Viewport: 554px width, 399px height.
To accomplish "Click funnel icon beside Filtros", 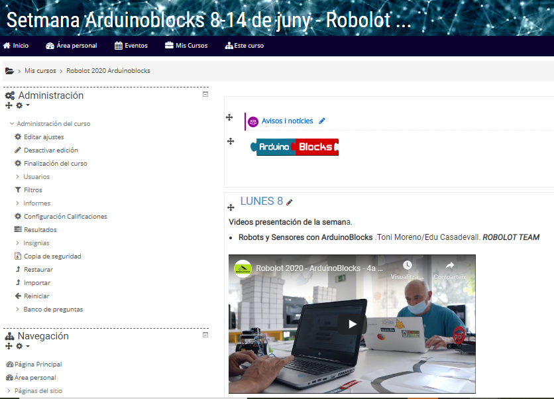I will (18, 190).
